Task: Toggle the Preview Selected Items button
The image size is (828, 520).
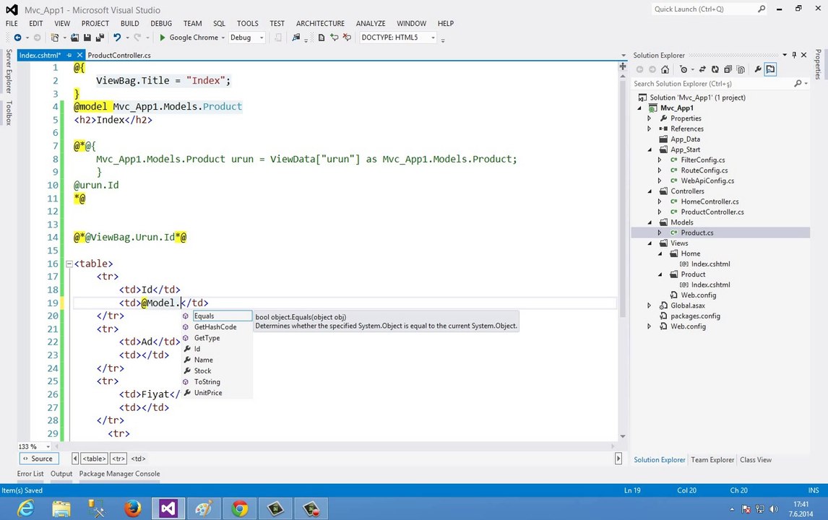Action: pos(770,69)
